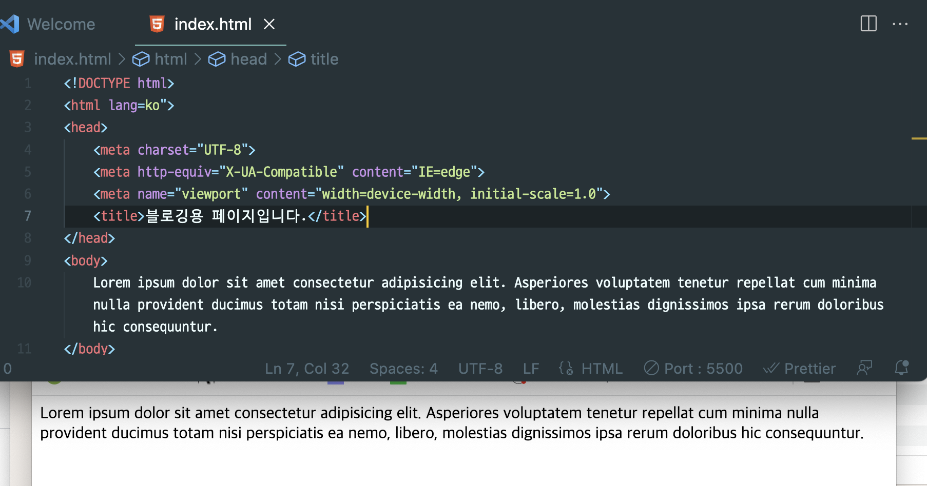927x486 pixels.
Task: Click the VS Code logo on Welcome tab
Action: click(x=10, y=24)
